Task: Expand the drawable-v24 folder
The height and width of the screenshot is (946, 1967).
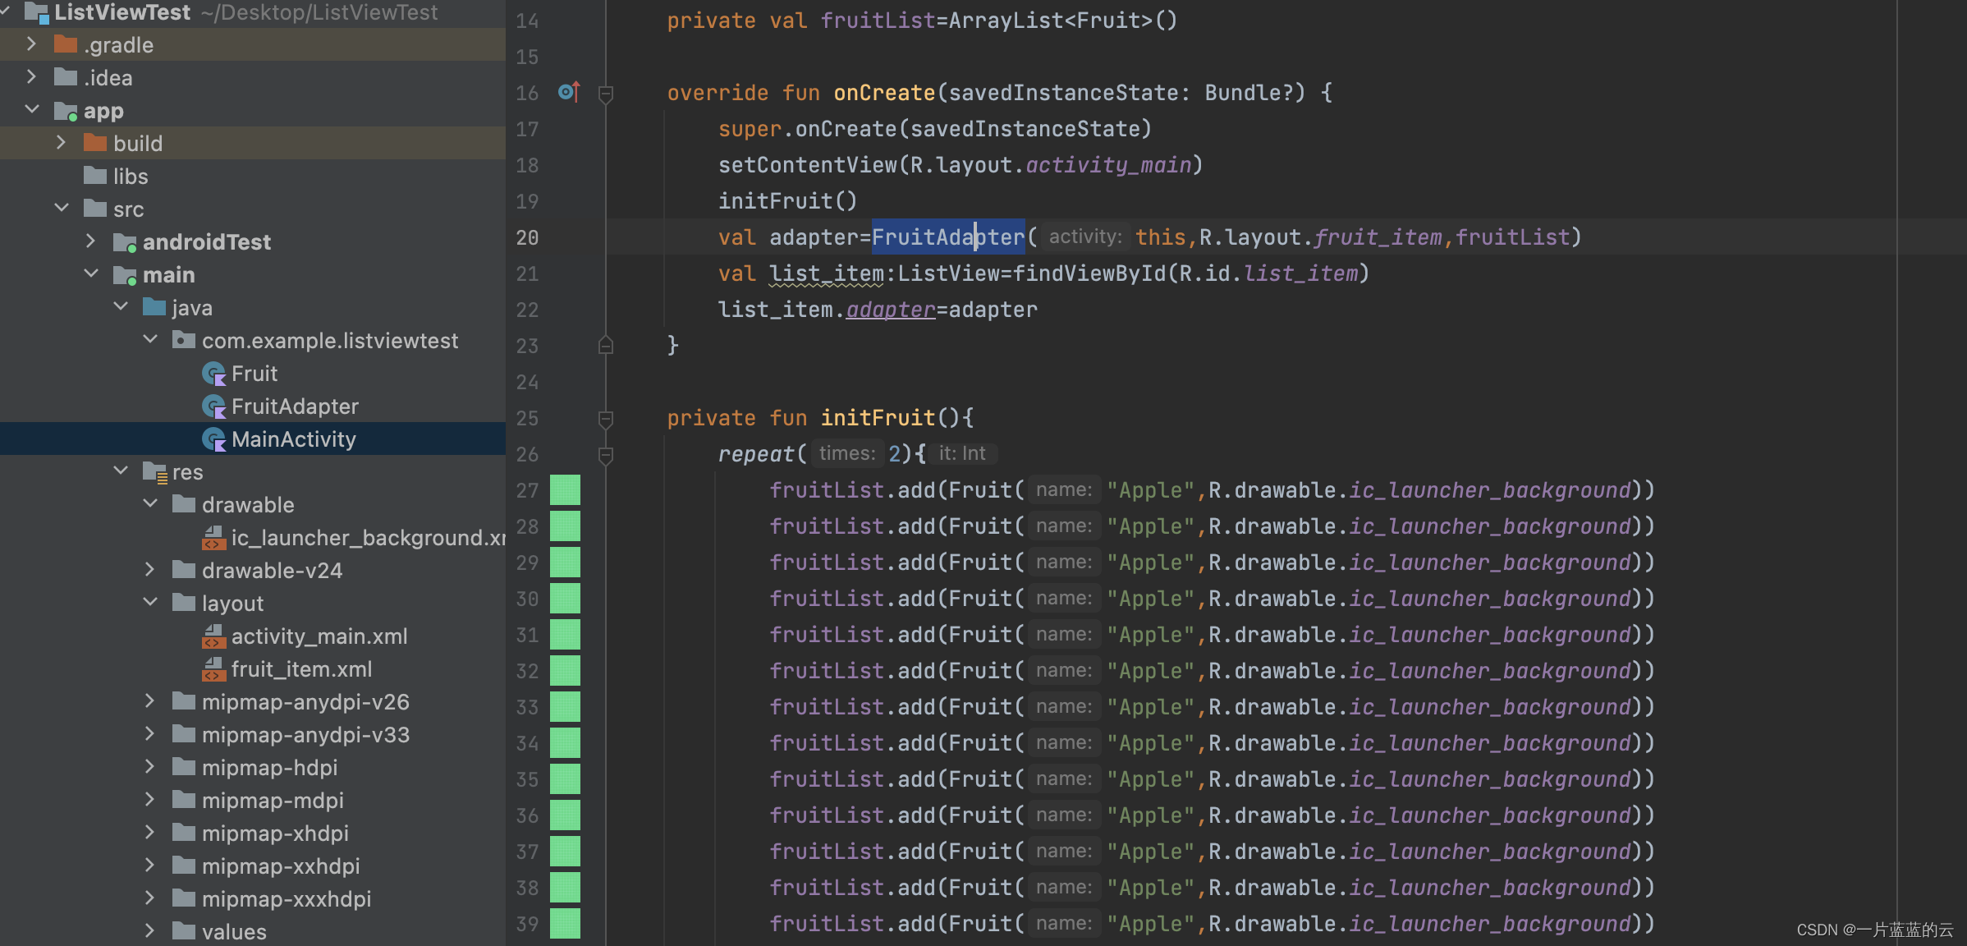Action: coord(149,570)
